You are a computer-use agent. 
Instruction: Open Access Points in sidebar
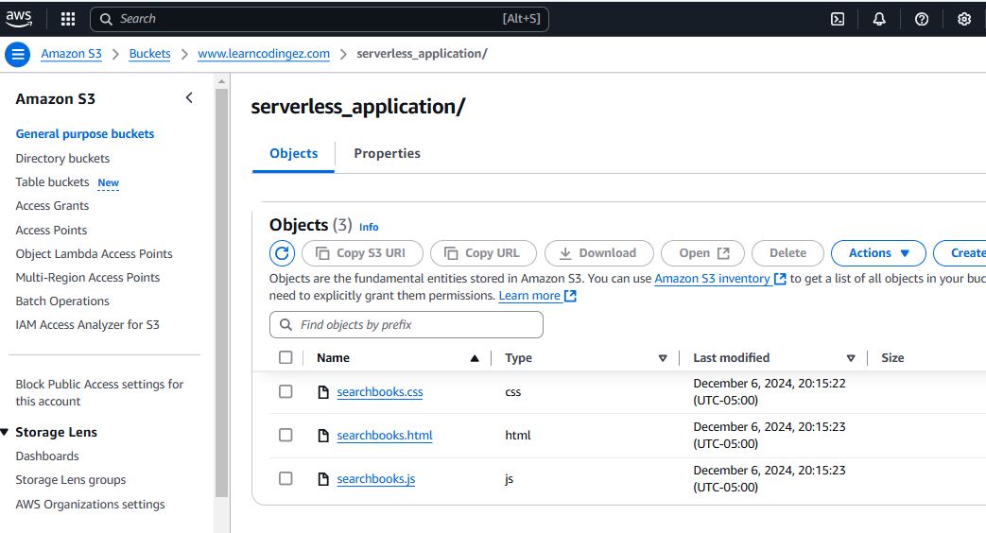point(51,230)
